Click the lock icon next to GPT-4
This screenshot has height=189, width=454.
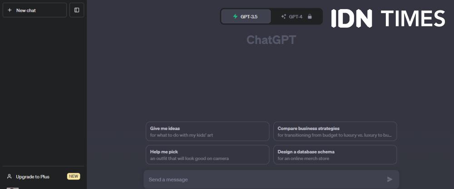point(310,16)
